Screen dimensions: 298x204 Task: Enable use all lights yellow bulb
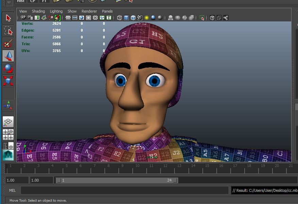pyautogui.click(x=147, y=18)
